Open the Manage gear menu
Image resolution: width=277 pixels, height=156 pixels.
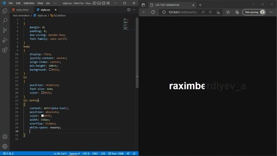tap(5, 146)
